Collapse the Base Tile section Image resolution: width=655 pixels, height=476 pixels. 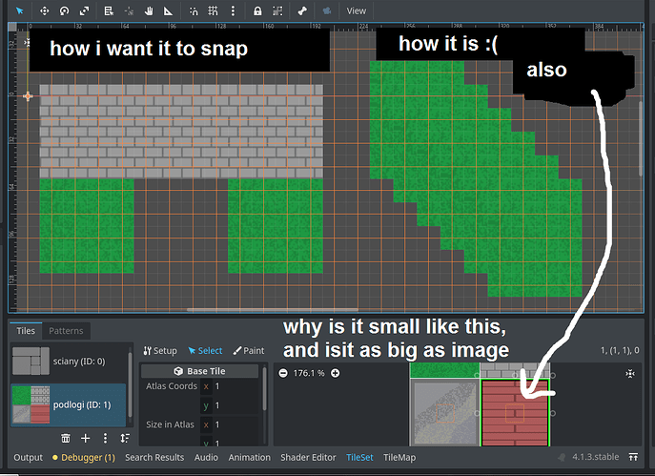click(199, 371)
